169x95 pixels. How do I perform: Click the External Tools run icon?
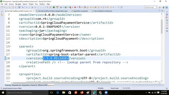(70, 7)
